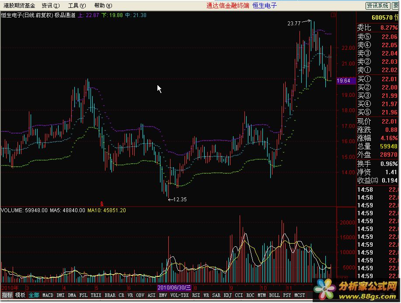Switch to the MCST indicator
The image size is (401, 303).
point(300,295)
